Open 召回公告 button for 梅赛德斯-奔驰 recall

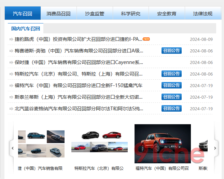coord(171,51)
